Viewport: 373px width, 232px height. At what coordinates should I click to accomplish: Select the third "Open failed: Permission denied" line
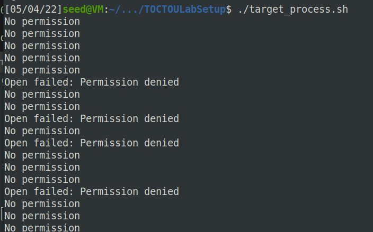[92, 143]
